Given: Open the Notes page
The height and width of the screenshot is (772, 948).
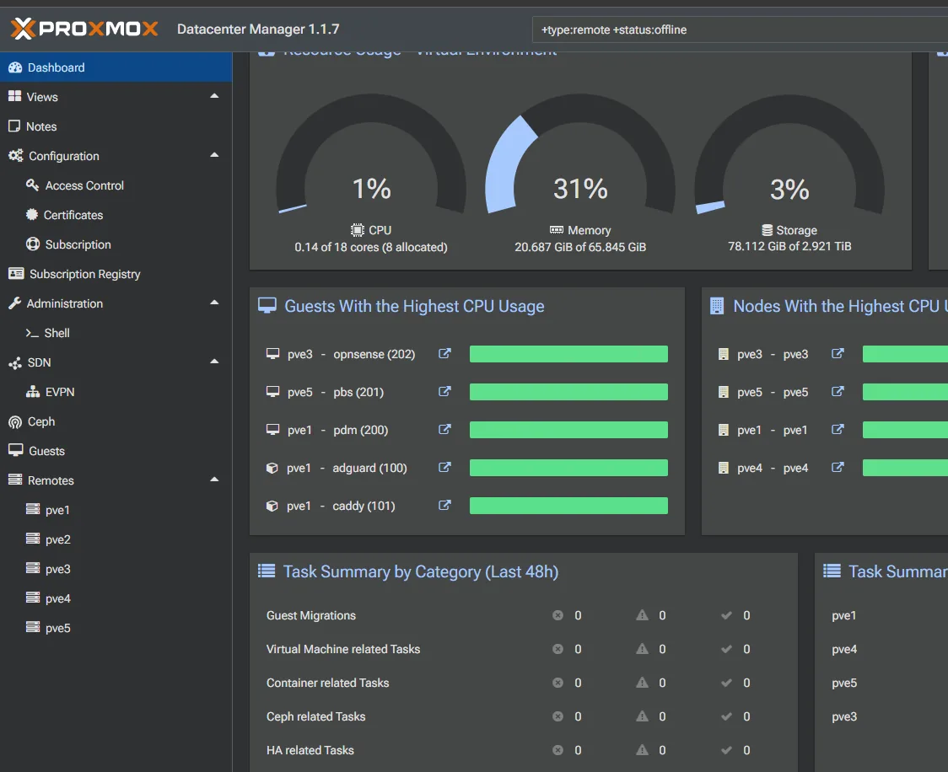Looking at the screenshot, I should tap(116, 126).
